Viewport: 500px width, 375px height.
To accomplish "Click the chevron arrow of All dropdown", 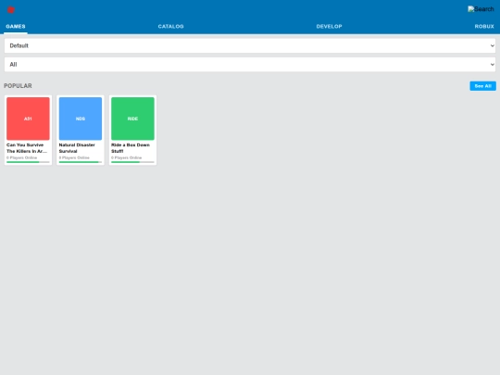I will pyautogui.click(x=493, y=65).
